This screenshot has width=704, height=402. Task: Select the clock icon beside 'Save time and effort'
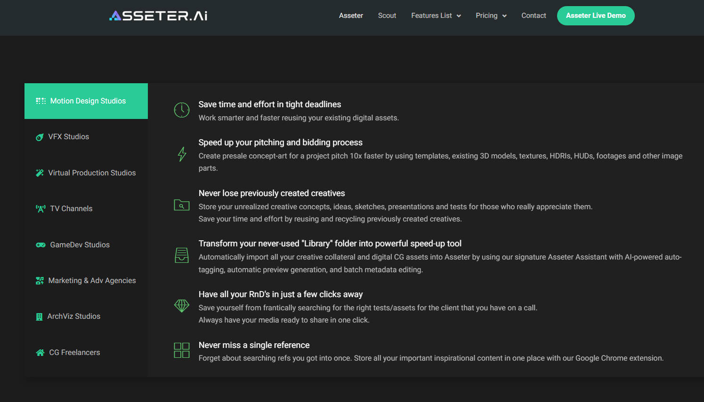181,110
